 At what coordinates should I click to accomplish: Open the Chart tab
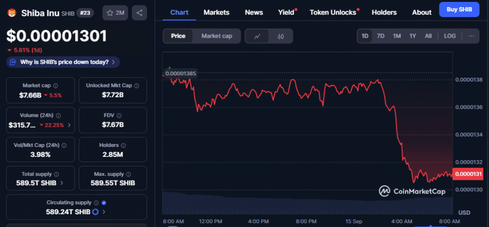180,12
